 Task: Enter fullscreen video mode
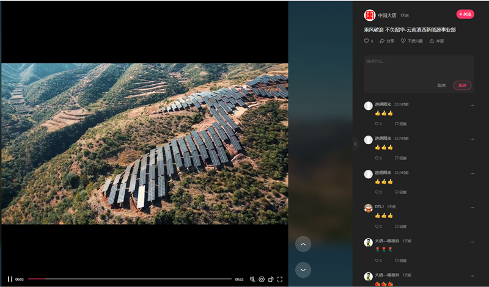280,279
